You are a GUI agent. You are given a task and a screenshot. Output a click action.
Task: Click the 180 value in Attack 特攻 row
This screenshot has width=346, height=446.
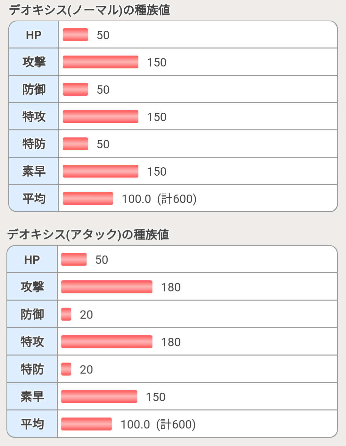point(171,342)
